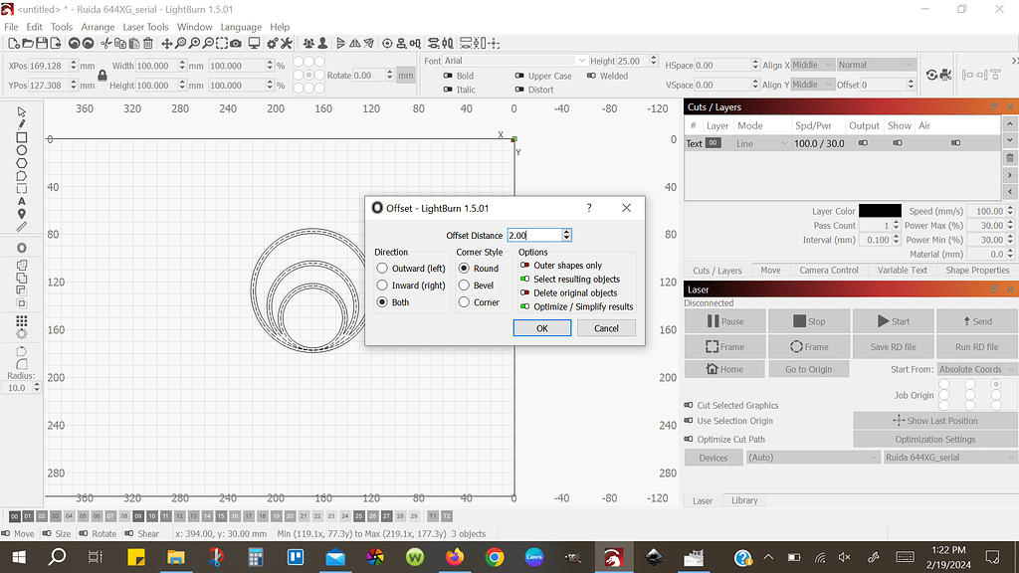Switch to the Library tab
Viewport: 1019px width, 573px height.
coord(743,500)
